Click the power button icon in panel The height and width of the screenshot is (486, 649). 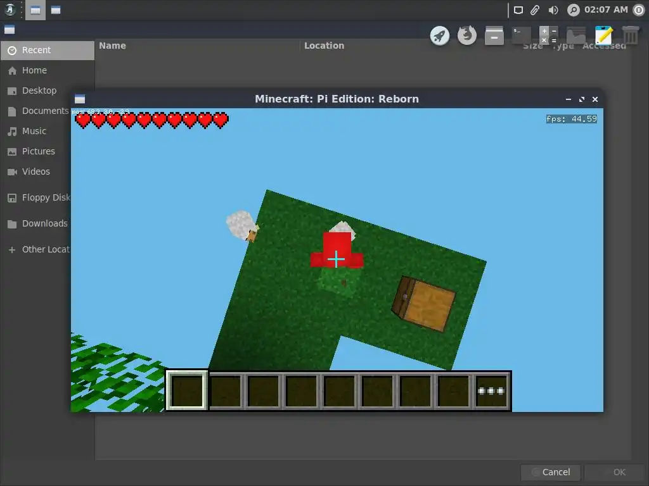[x=639, y=10]
